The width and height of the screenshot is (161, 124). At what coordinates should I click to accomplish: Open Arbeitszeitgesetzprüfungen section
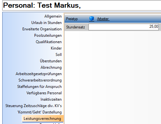click(x=39, y=74)
